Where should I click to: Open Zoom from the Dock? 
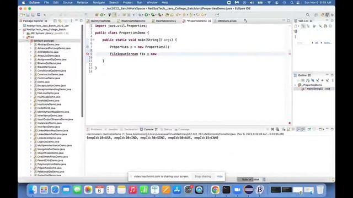click(237, 190)
